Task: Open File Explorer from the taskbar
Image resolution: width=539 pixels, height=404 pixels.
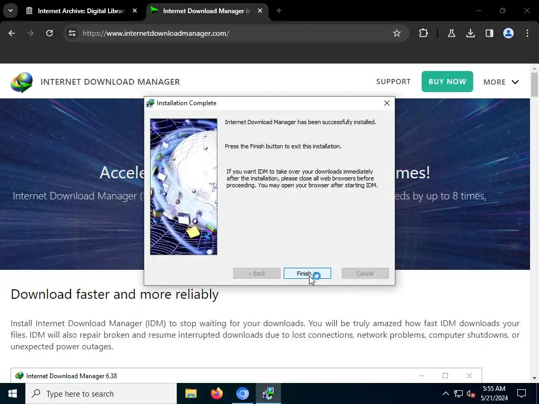Action: pyautogui.click(x=191, y=393)
